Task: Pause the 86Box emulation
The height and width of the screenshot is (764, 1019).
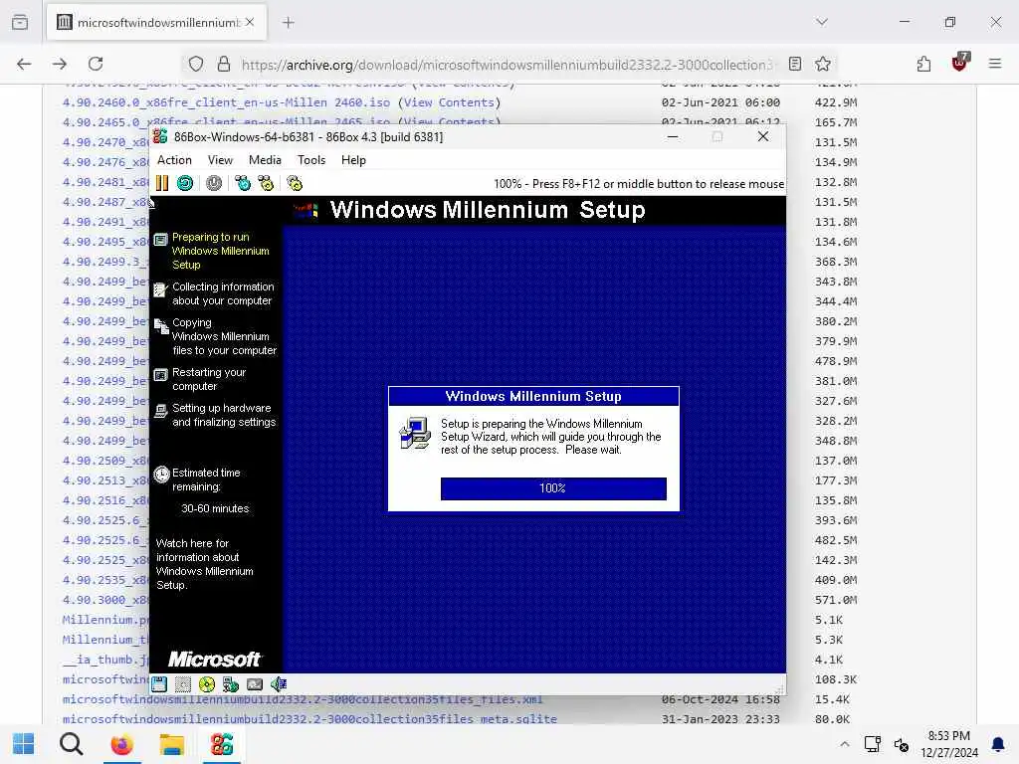Action: pyautogui.click(x=162, y=183)
